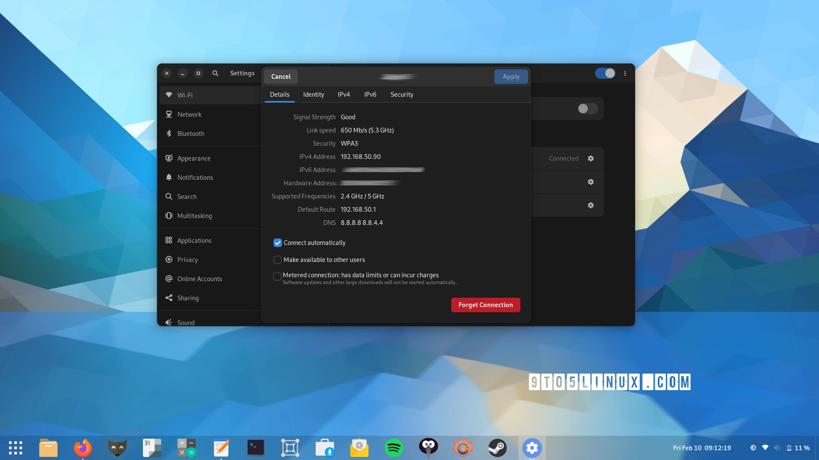Switch to the IPv4 tab
The height and width of the screenshot is (460, 819).
[x=344, y=95]
